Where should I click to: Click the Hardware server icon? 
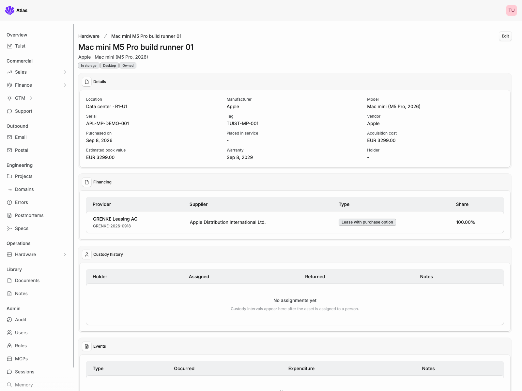tap(9, 254)
